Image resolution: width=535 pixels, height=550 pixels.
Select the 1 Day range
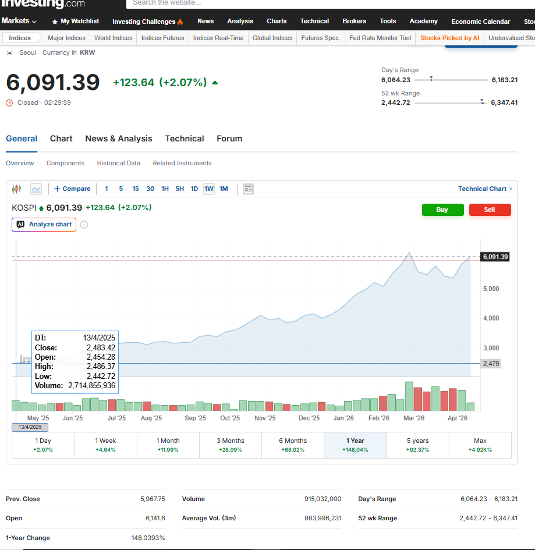coord(43,445)
